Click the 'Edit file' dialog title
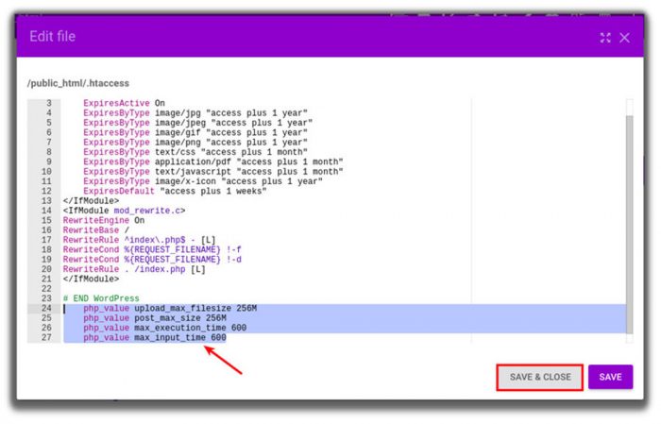This screenshot has height=424, width=661. coord(52,36)
